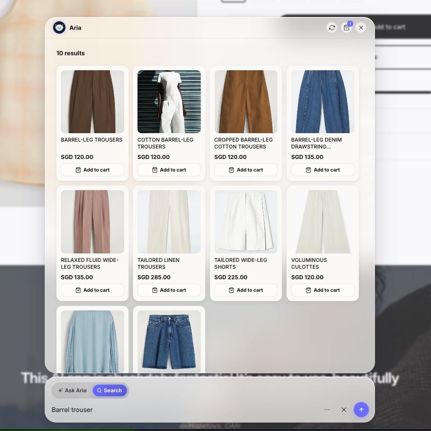This screenshot has width=431, height=431.
Task: Add Tailored Wide-Leg Shorts to cart
Action: [246, 290]
